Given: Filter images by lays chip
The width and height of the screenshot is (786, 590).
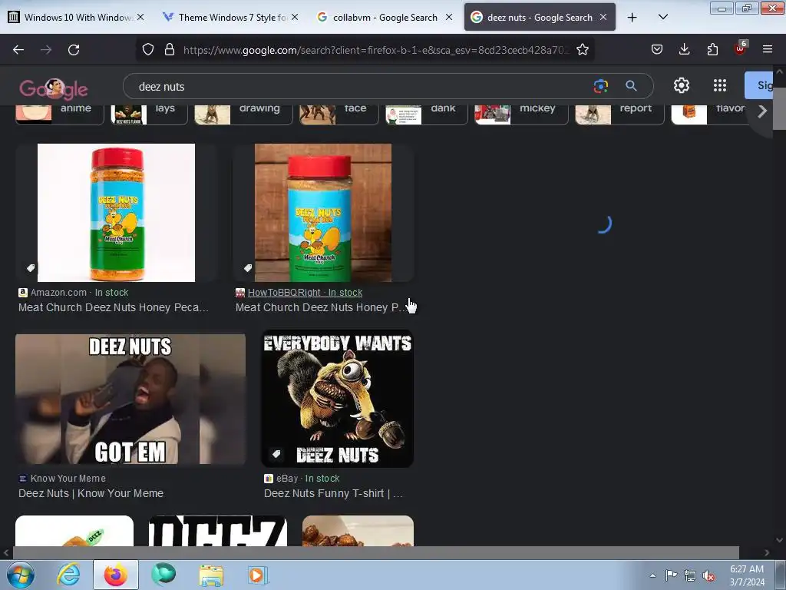Looking at the screenshot, I should click(148, 114).
